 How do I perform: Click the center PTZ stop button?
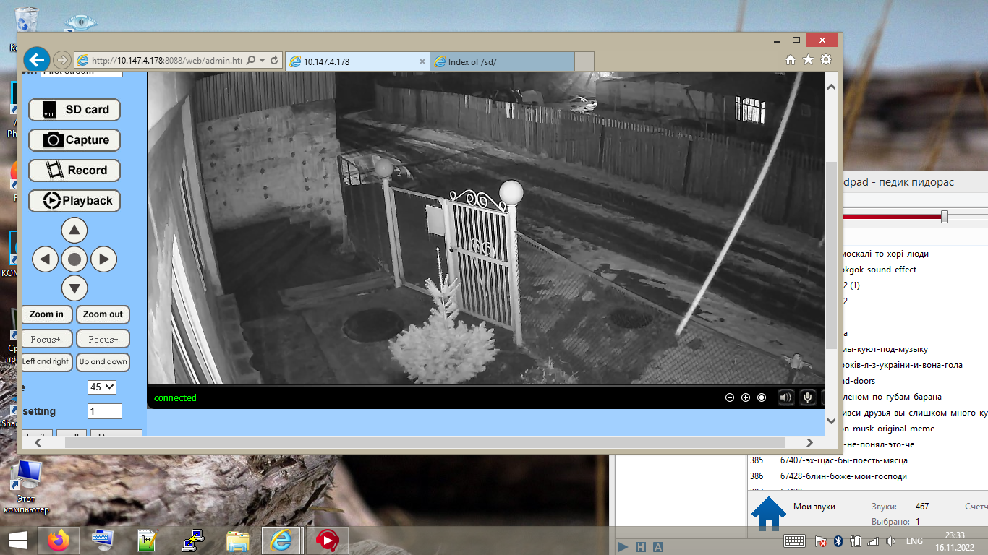click(74, 259)
